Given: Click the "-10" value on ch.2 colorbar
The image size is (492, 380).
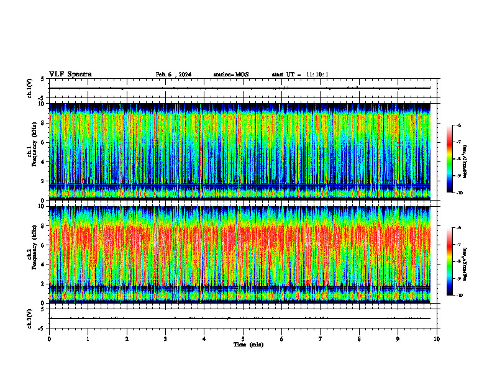Looking at the screenshot, I should click(459, 296).
